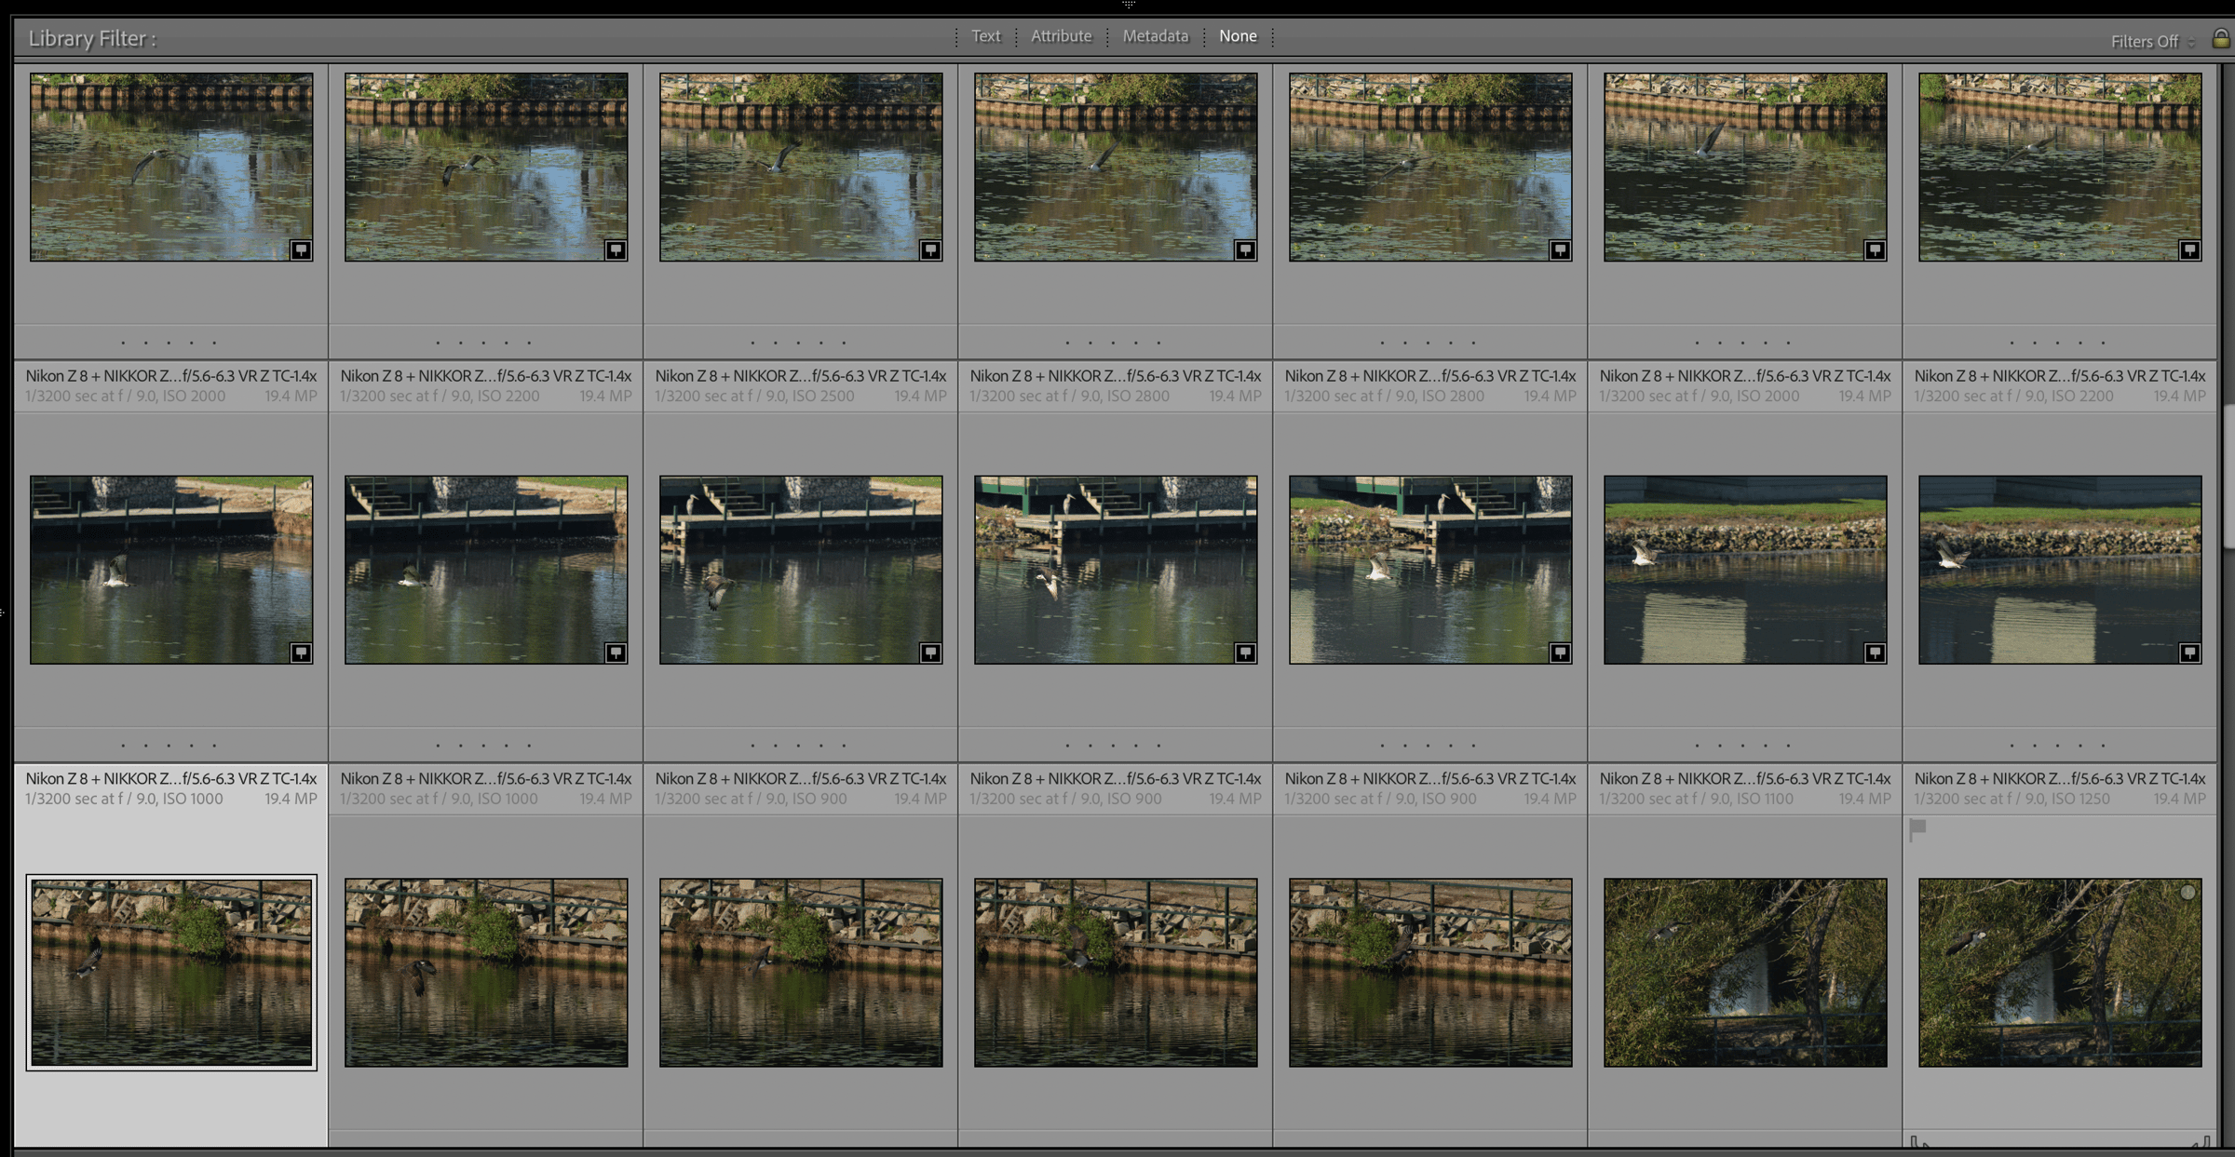Switch to Metadata filter tab
This screenshot has width=2235, height=1157.
(1155, 36)
